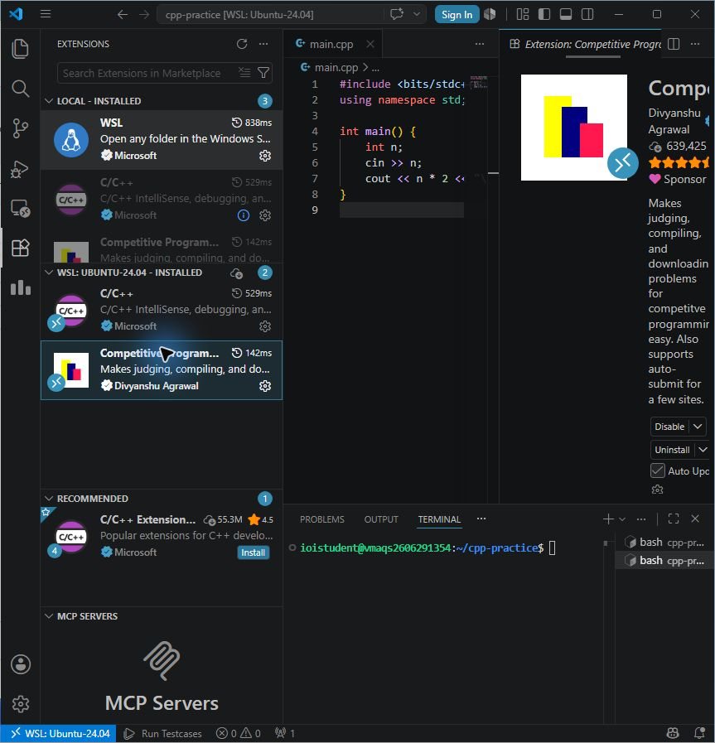The width and height of the screenshot is (715, 743).
Task: Install local extensions in WSL cloud icon
Action: tap(236, 273)
